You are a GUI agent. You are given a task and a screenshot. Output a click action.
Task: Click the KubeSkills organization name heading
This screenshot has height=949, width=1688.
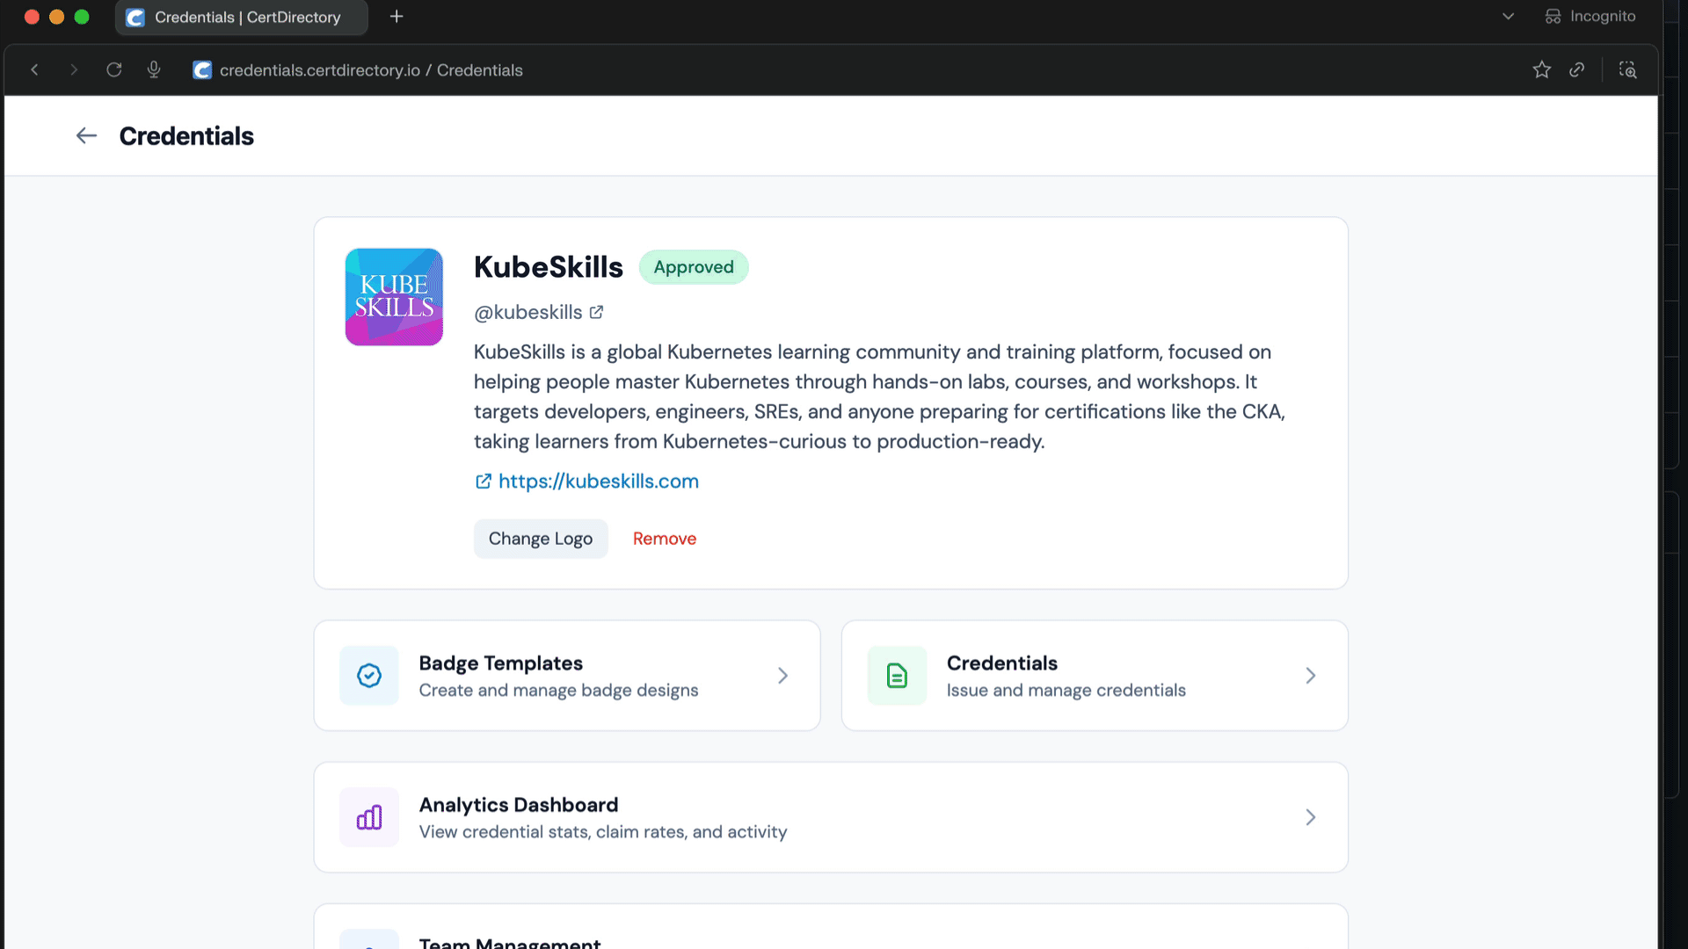point(549,267)
